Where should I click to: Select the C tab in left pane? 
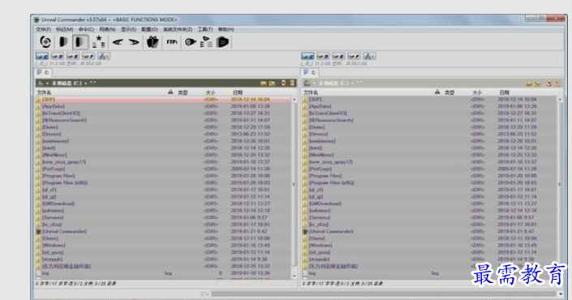click(x=44, y=72)
